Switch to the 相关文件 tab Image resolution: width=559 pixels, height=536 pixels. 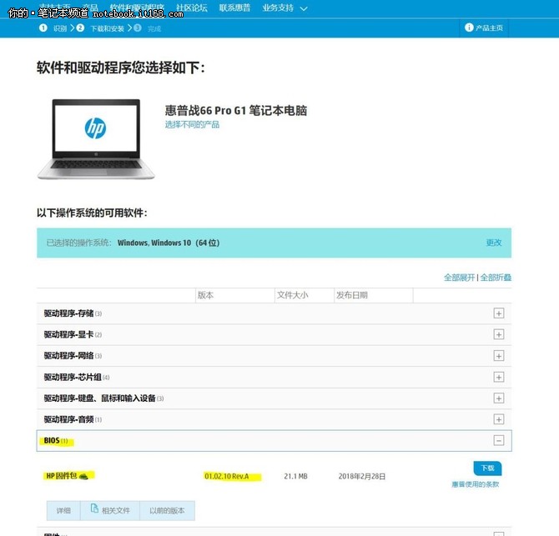point(110,511)
